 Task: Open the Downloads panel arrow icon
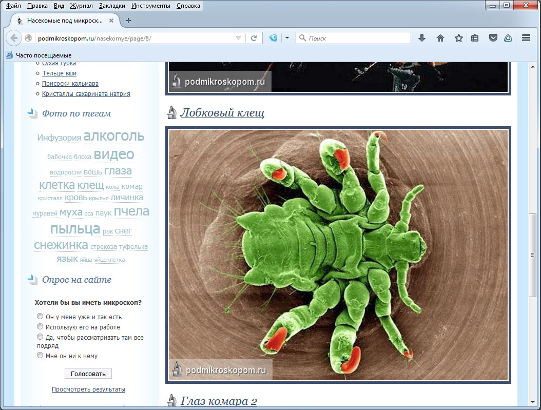click(422, 38)
